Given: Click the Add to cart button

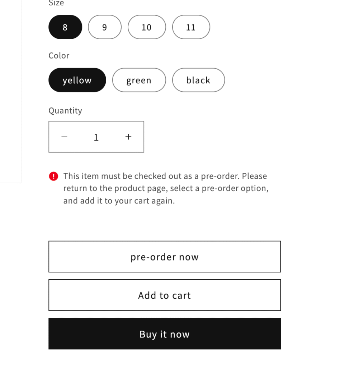Looking at the screenshot, I should pyautogui.click(x=164, y=295).
